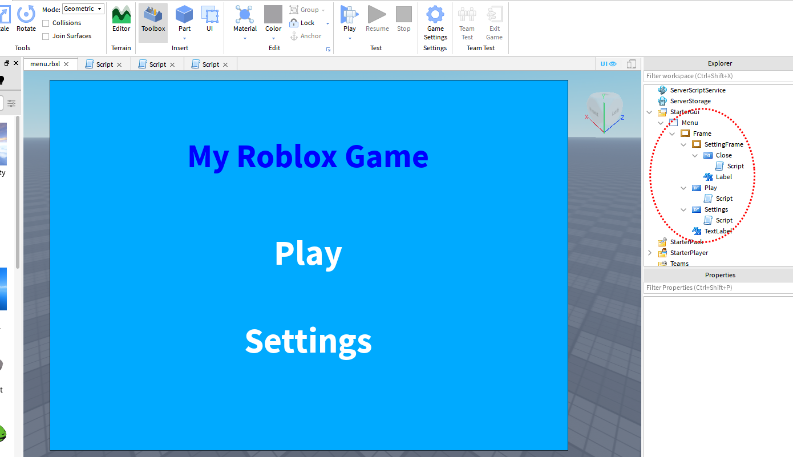Click the Resume test button
This screenshot has width=793, height=457.
click(x=377, y=18)
